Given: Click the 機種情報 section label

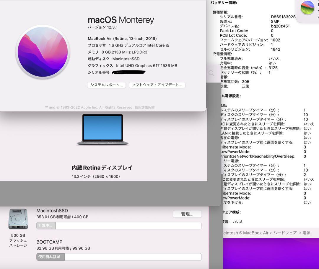Looking at the screenshot, I should click(221, 12).
